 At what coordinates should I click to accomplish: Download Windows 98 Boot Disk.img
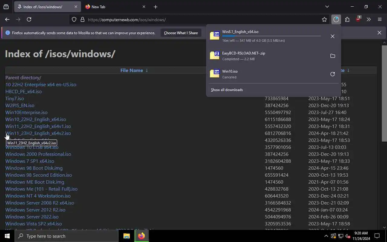tap(34, 168)
